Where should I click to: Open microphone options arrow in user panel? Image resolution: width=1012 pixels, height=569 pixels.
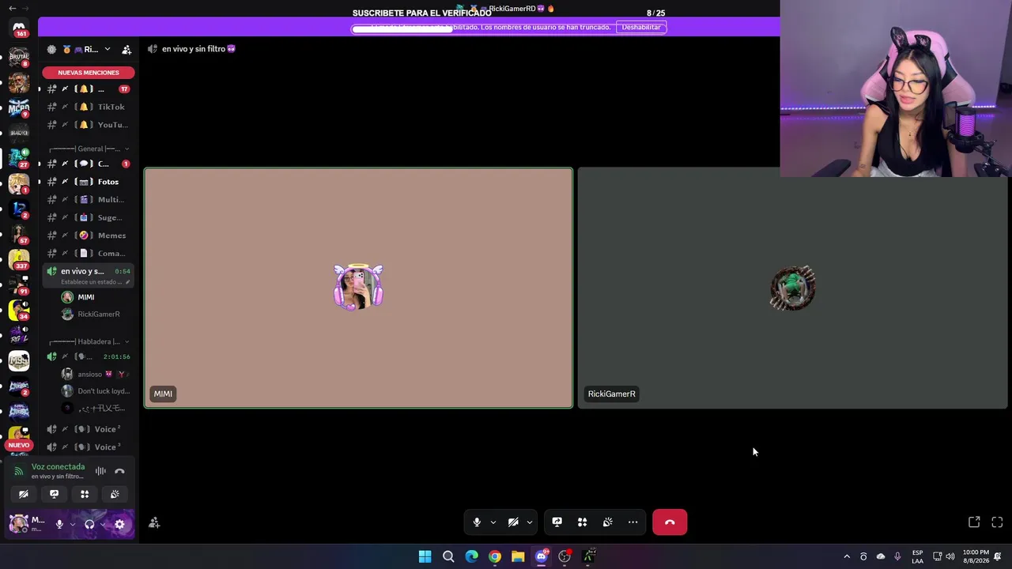click(72, 524)
